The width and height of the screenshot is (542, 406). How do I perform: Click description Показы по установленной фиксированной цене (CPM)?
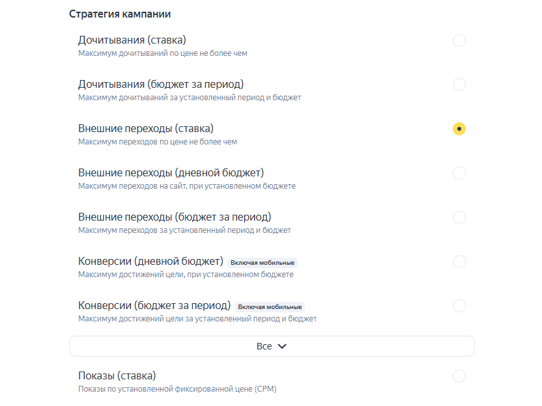(177, 389)
